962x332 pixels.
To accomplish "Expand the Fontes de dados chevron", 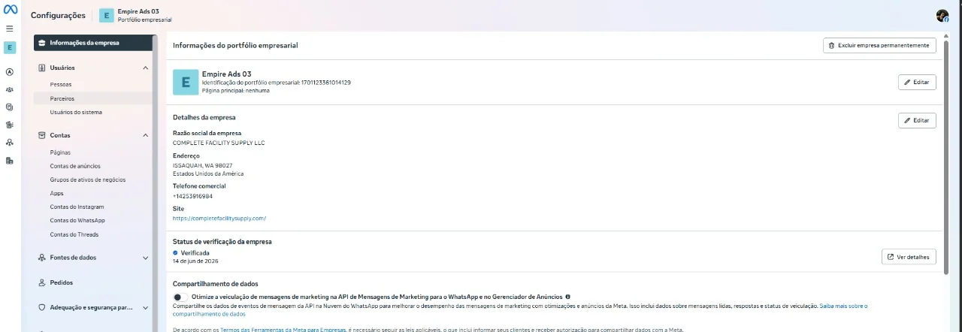I will (145, 258).
